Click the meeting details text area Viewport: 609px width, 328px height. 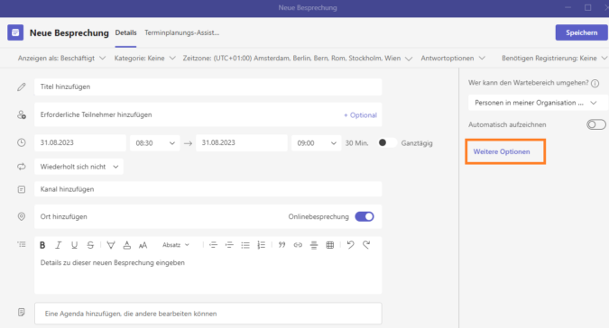208,273
